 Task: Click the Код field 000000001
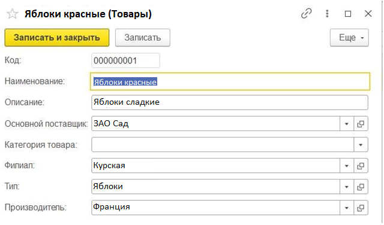(x=125, y=60)
